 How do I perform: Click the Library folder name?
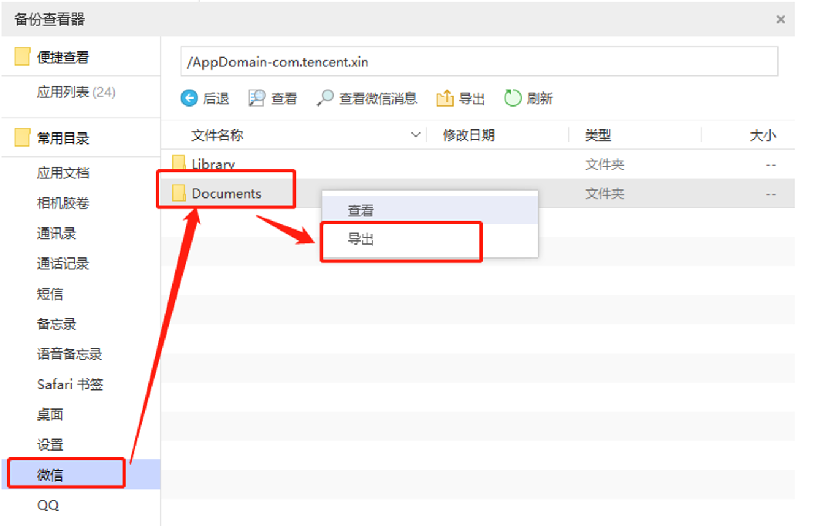(213, 164)
